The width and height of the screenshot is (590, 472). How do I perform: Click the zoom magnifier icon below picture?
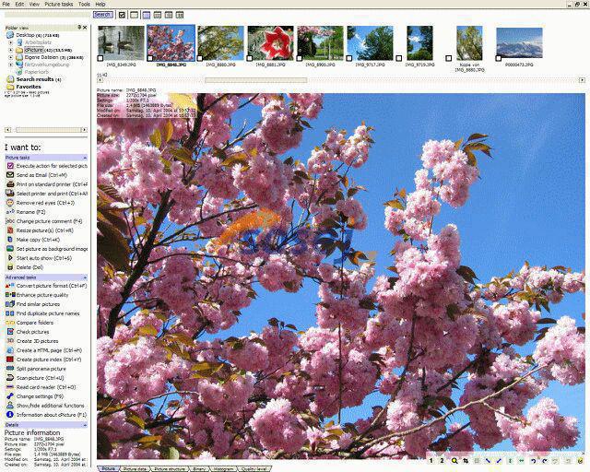point(454,461)
